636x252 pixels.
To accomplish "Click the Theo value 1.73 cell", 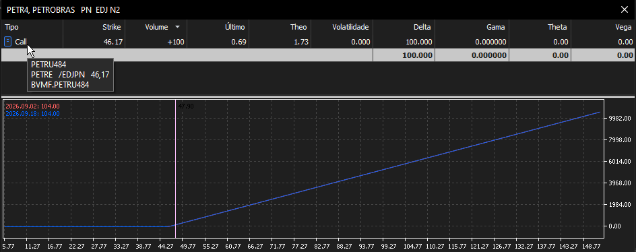I will 301,42.
